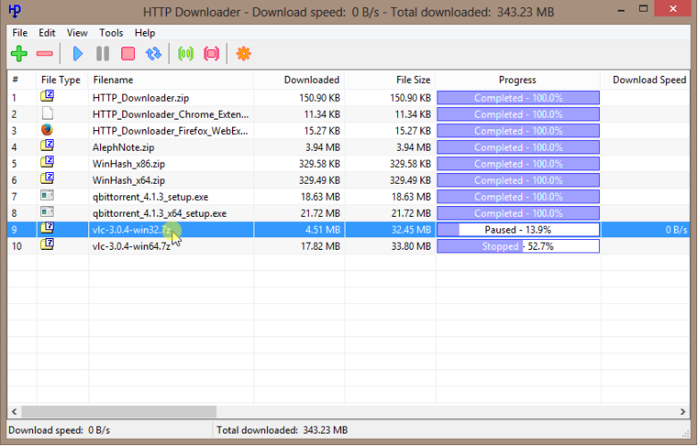The width and height of the screenshot is (698, 446).
Task: Click Stopped - 52.7% progress bar
Action: pos(519,246)
